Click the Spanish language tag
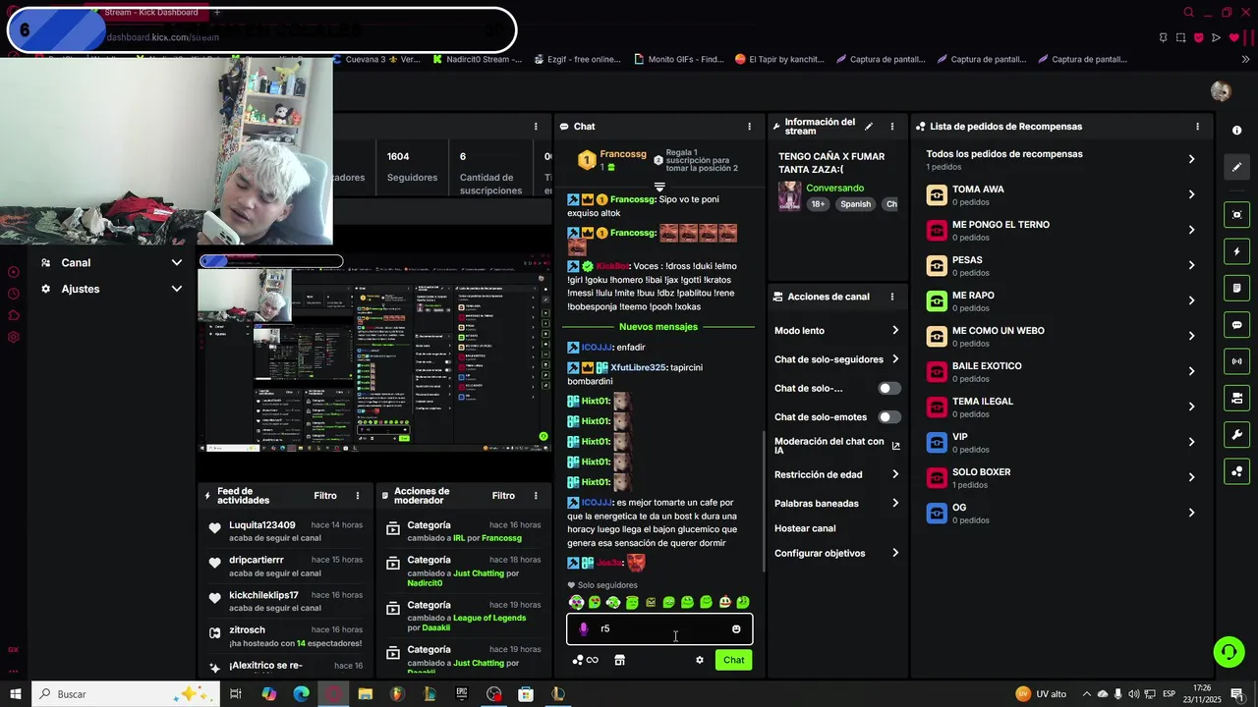1258x707 pixels. click(x=855, y=204)
